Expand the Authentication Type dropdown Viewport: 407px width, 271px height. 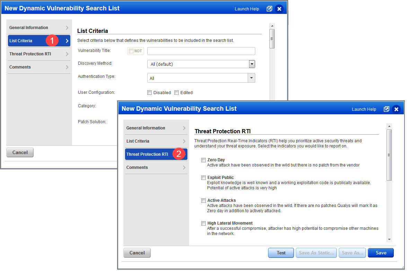pyautogui.click(x=252, y=78)
